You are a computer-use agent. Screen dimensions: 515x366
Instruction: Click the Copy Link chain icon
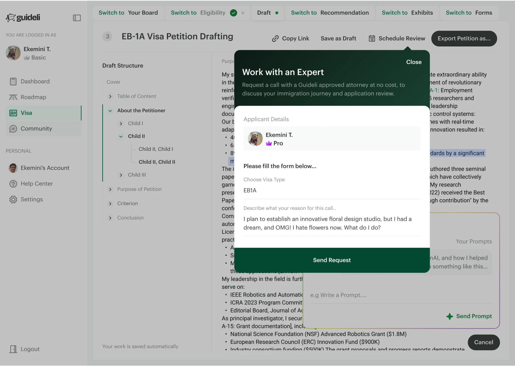coord(275,38)
